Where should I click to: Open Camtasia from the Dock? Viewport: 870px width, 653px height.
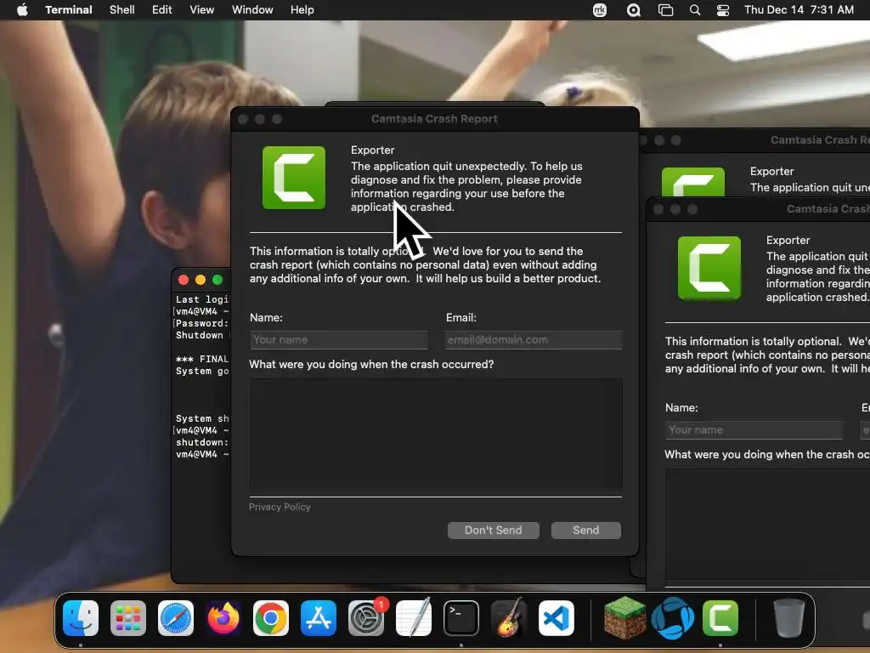(x=720, y=618)
